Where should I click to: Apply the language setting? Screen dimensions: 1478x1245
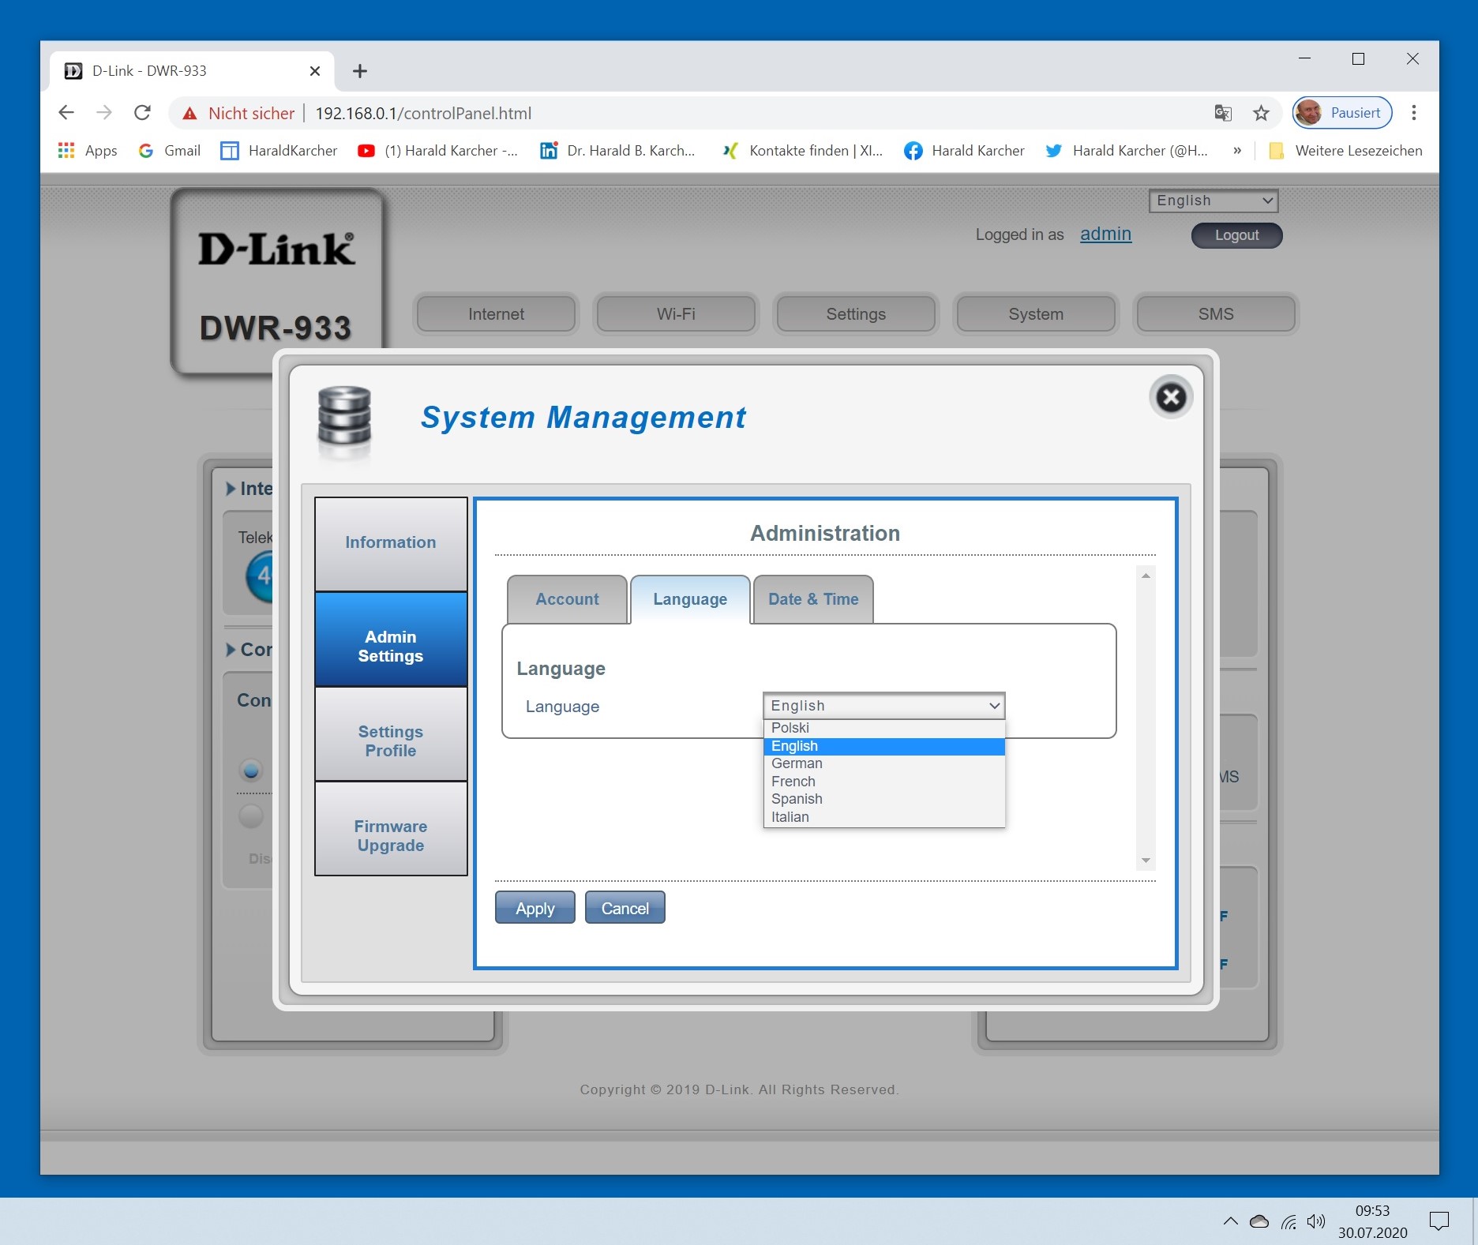click(535, 908)
